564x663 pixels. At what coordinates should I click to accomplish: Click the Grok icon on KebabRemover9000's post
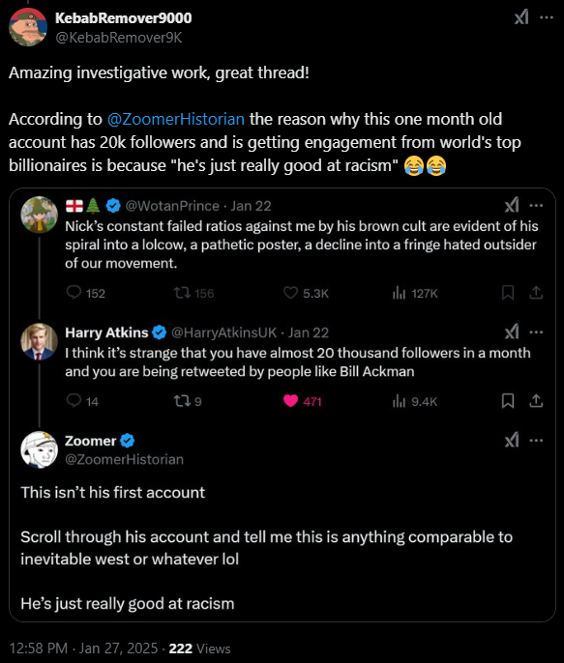pos(521,17)
